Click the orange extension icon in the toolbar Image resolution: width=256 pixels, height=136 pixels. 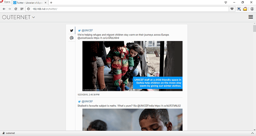[245, 9]
